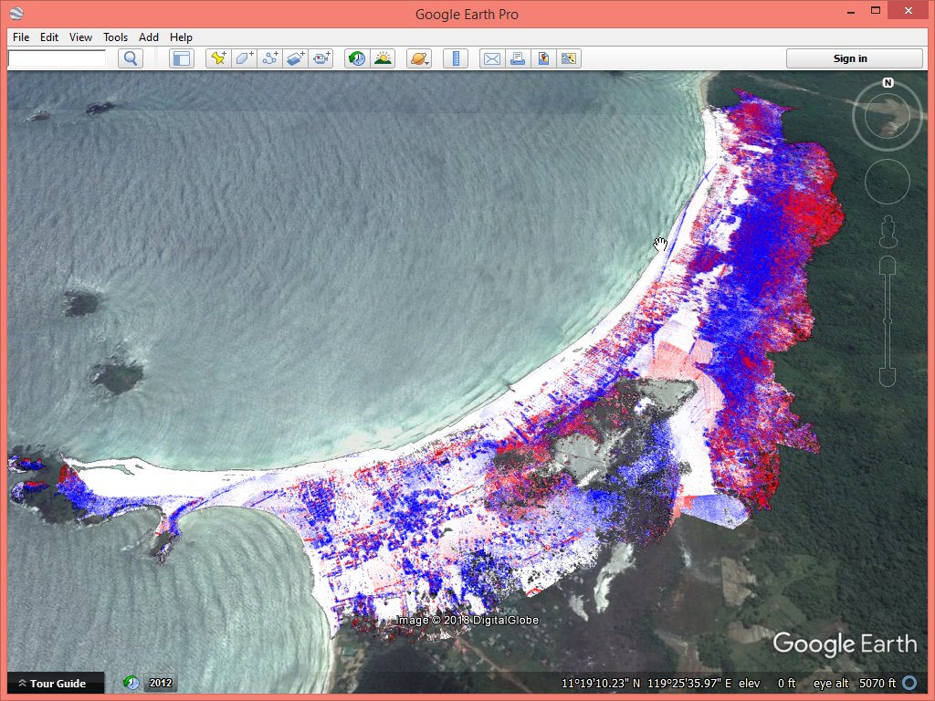
Task: Add an image overlay
Action: tap(295, 58)
